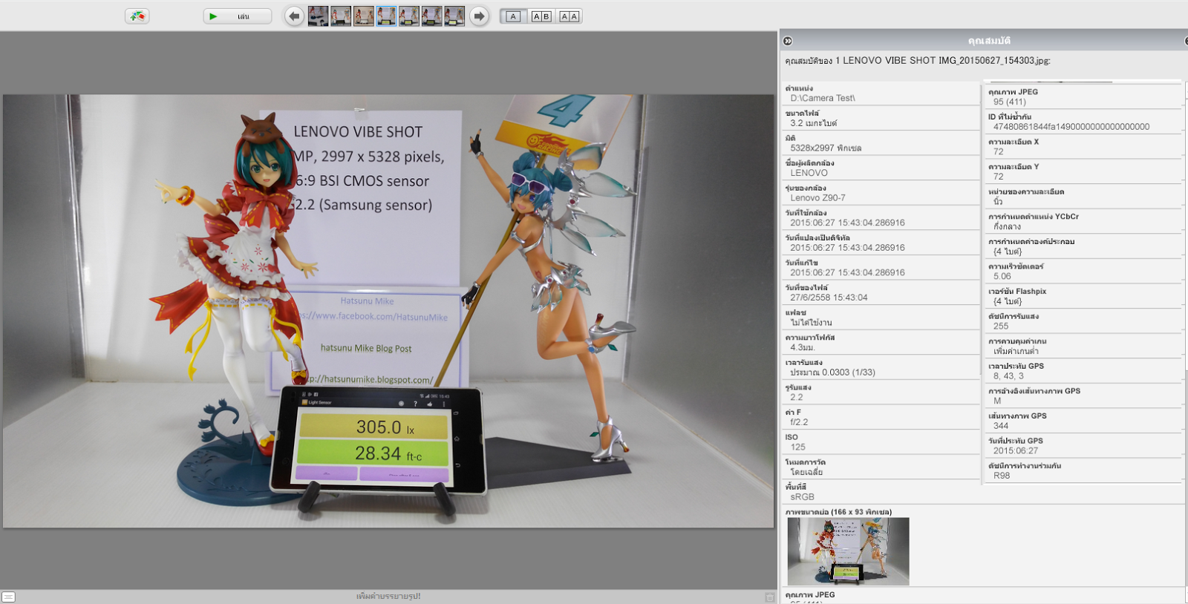Screen dimensions: 1188x604
Task: Open the third filmstrip thumbnail
Action: tap(364, 16)
